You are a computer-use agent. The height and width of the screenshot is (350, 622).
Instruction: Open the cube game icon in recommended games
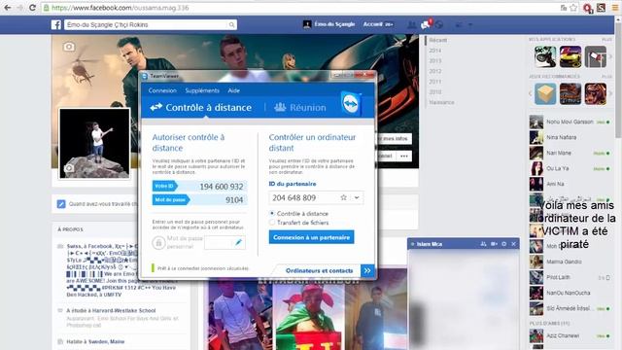(x=545, y=93)
